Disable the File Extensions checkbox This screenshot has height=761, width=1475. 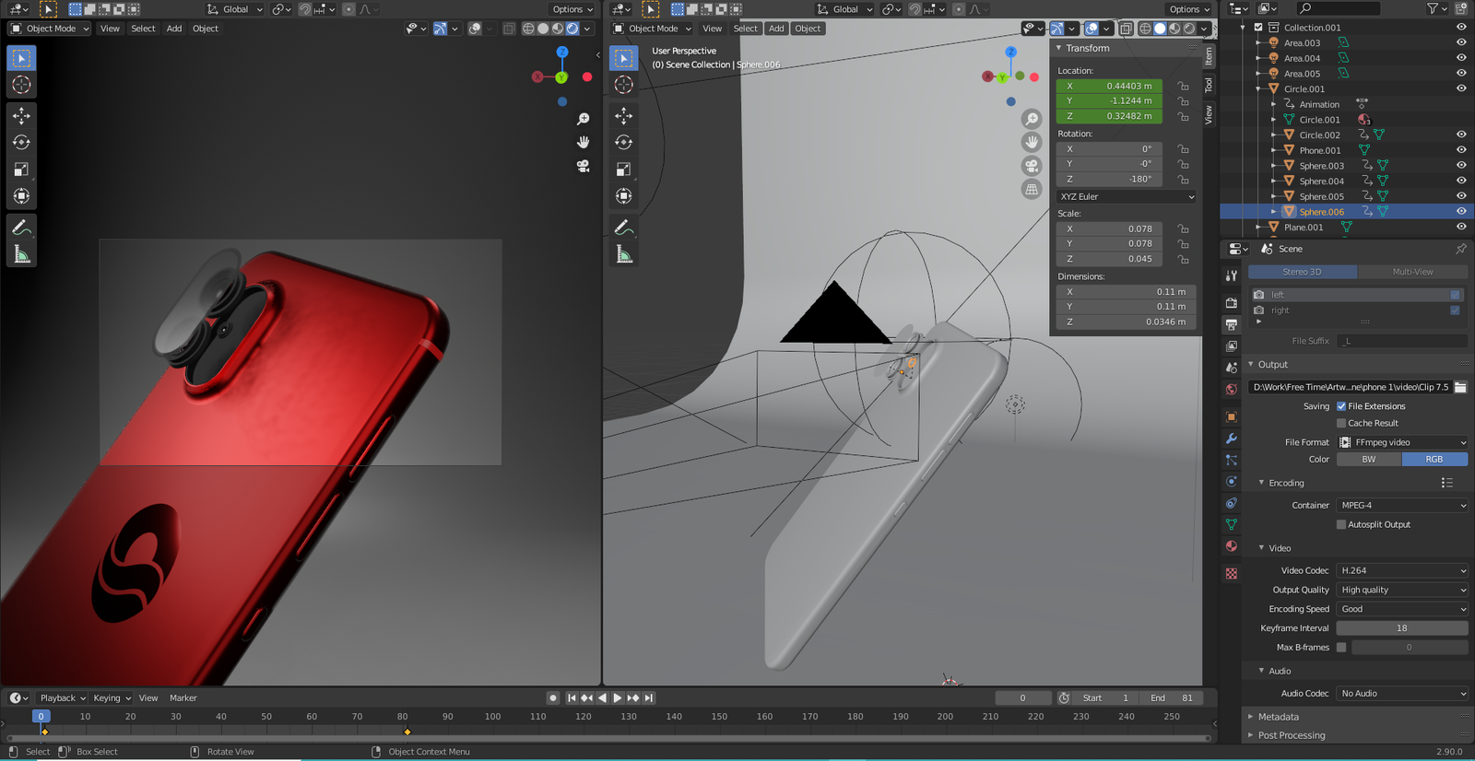[x=1341, y=406]
